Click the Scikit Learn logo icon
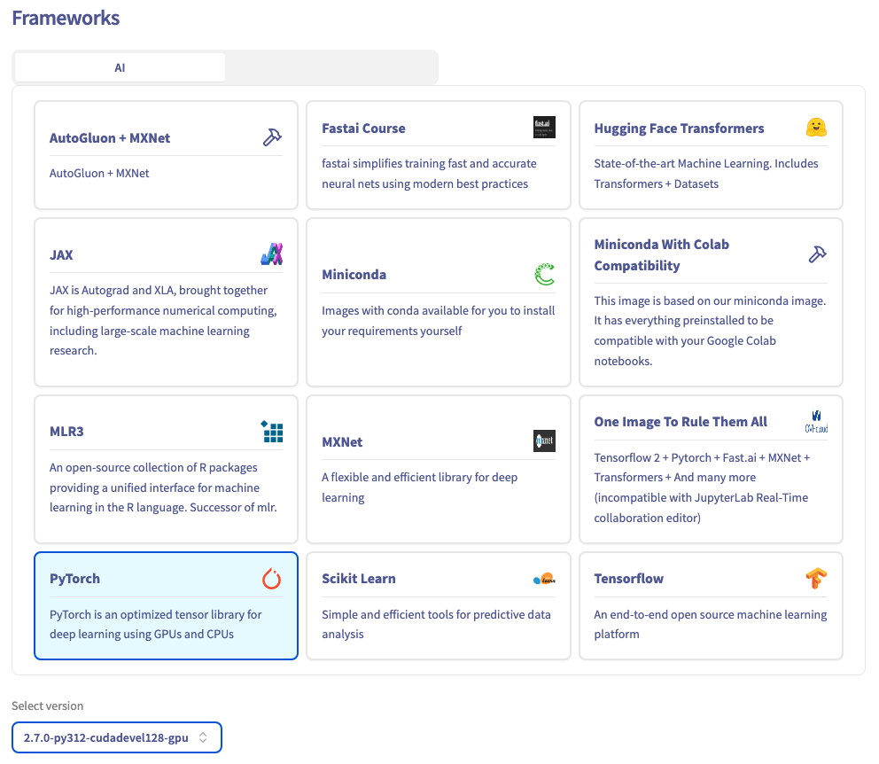Viewport: 879px width, 764px height. tap(544, 579)
